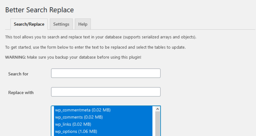Open the Help tab
This screenshot has width=256, height=136.
click(x=83, y=24)
